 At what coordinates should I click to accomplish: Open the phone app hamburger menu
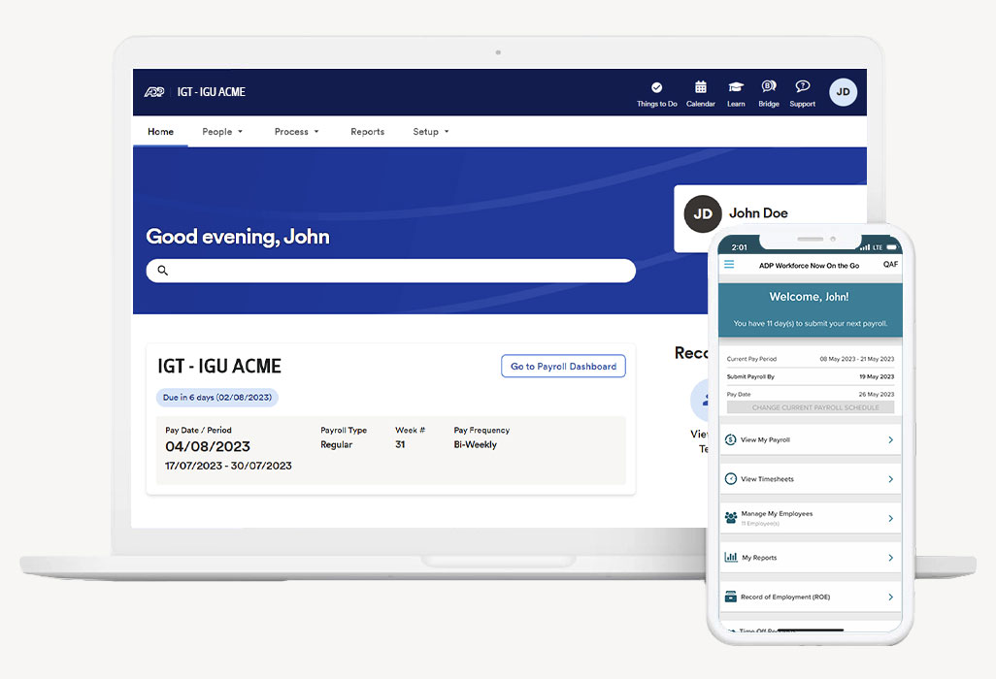(729, 264)
